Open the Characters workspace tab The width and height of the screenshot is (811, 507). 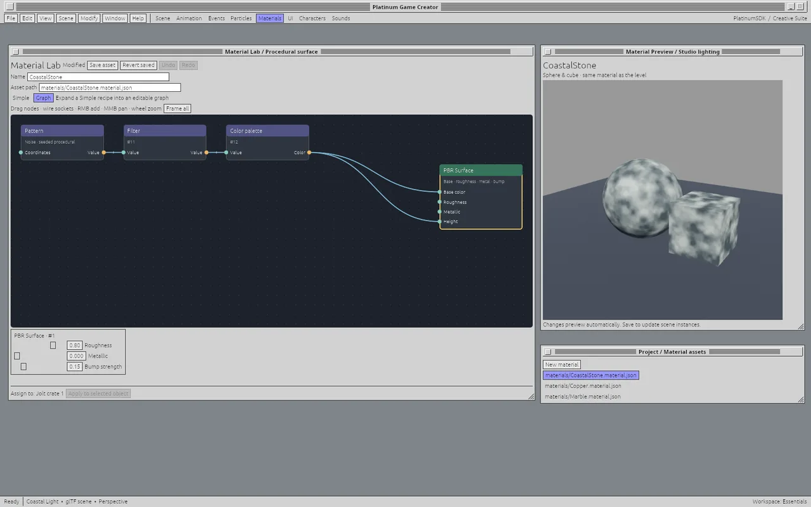[x=312, y=18]
